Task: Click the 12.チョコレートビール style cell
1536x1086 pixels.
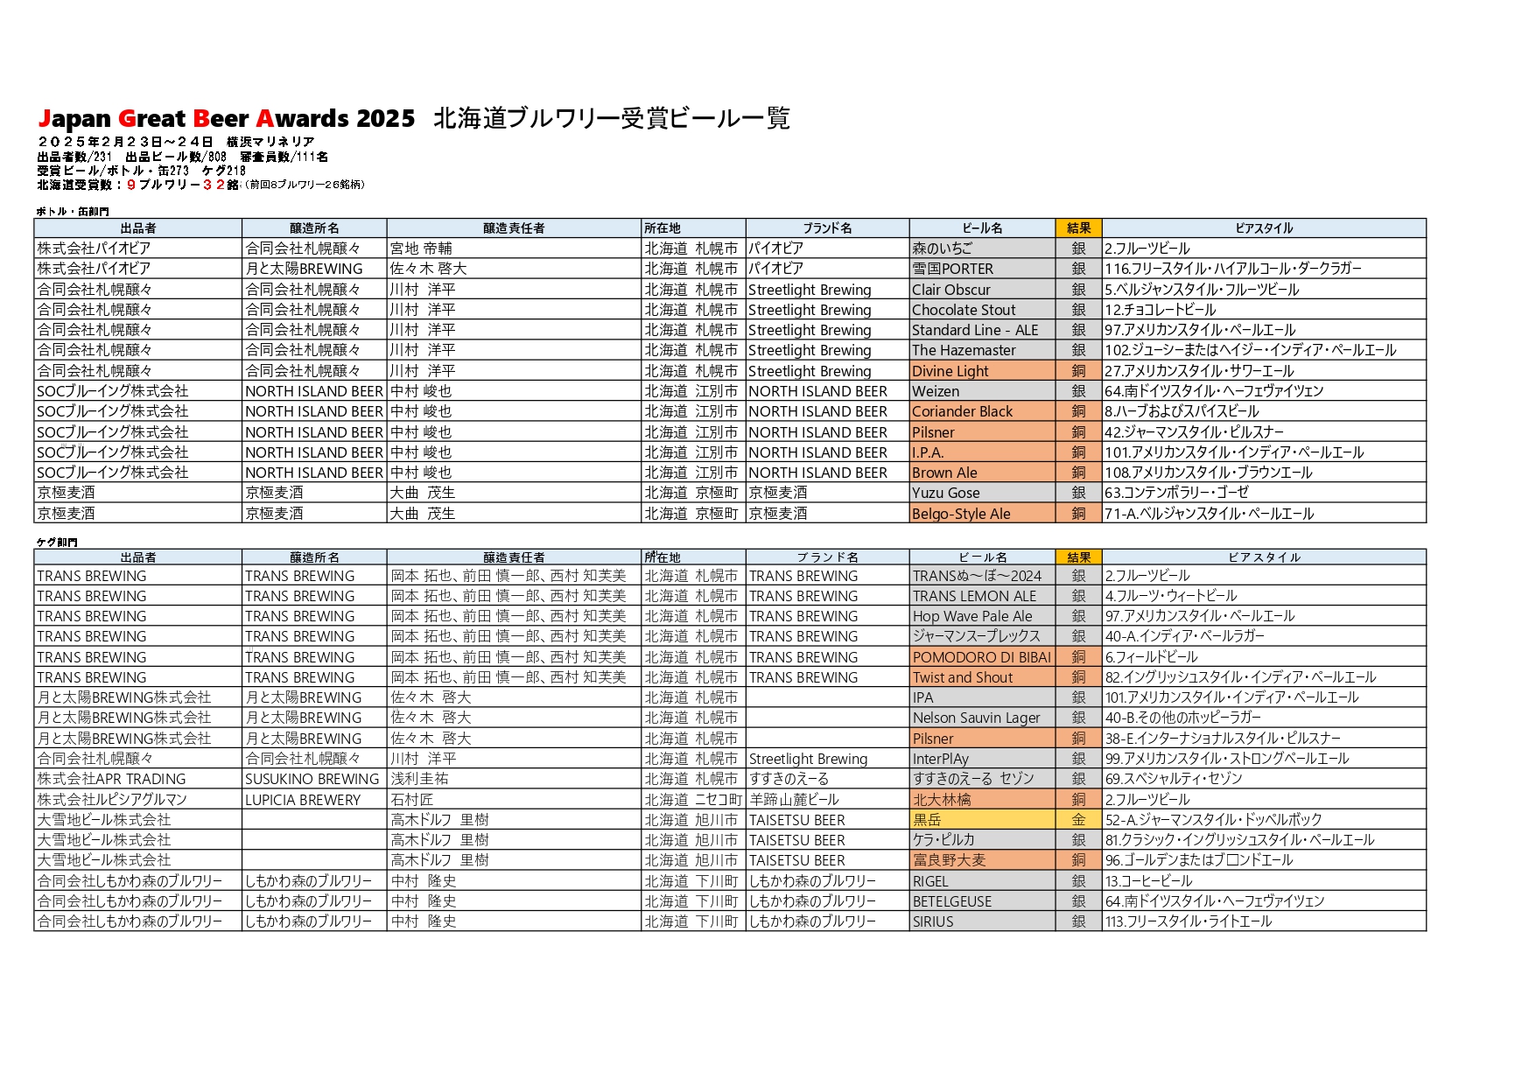Action: click(x=1264, y=310)
